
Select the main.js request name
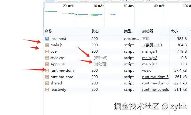tap(56, 45)
